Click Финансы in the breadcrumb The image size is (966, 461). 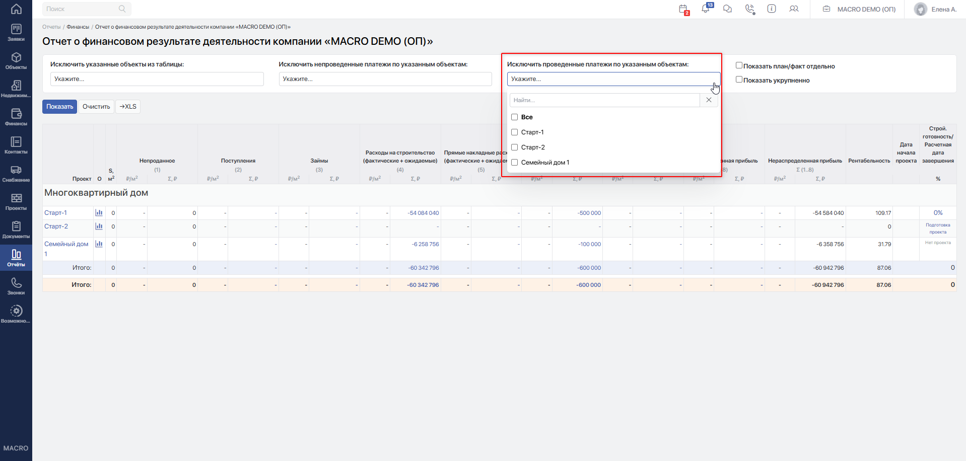coord(78,27)
